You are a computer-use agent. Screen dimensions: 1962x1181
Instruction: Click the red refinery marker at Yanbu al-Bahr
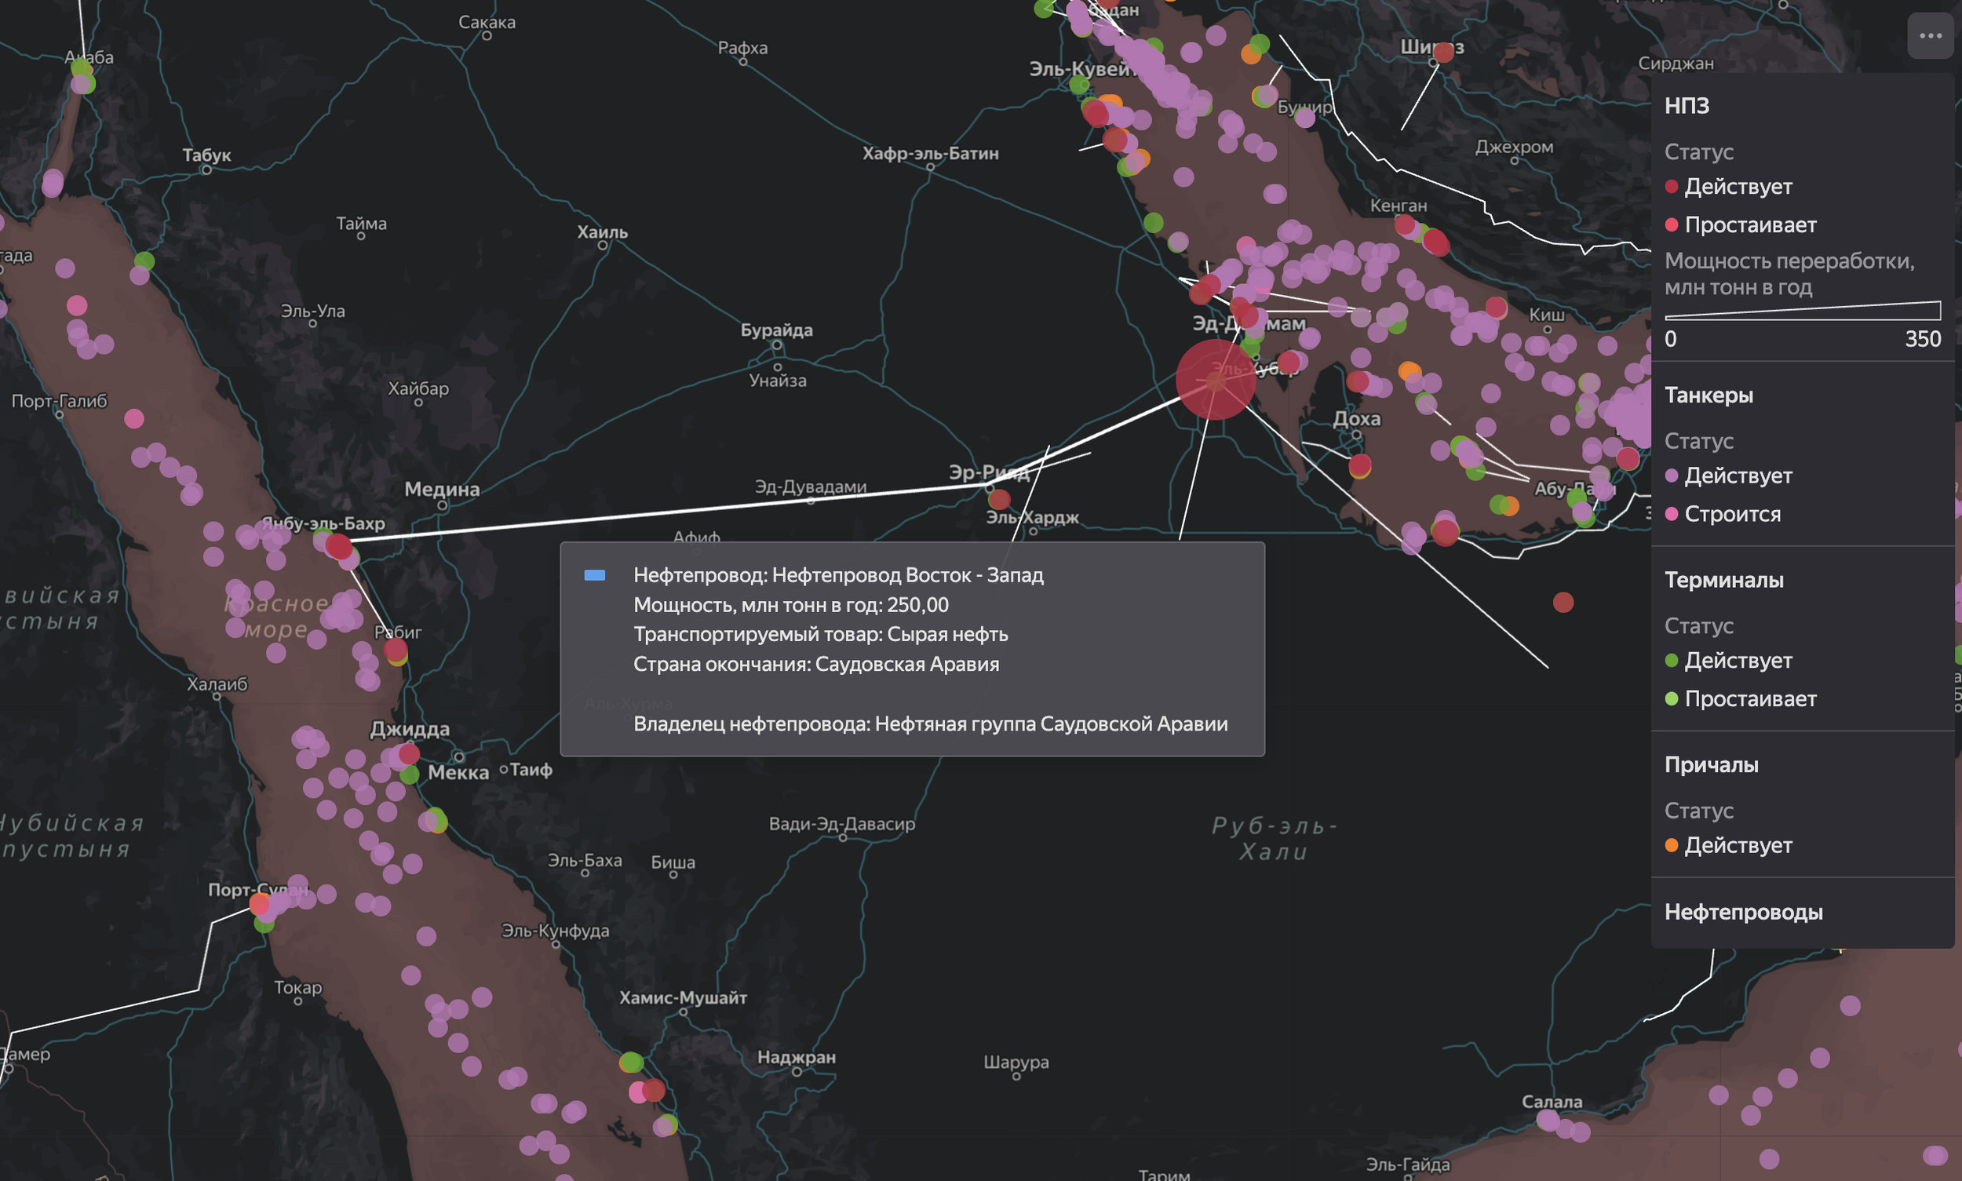coord(338,546)
